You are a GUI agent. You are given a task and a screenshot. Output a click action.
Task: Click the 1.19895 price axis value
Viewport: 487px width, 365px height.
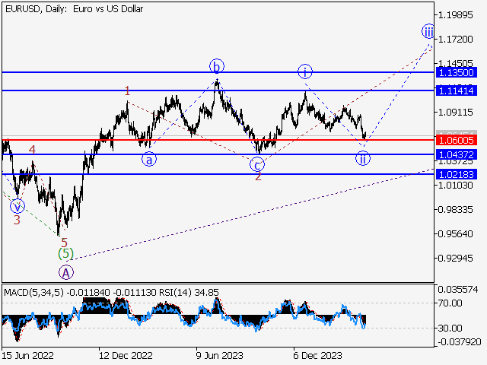pyautogui.click(x=455, y=15)
